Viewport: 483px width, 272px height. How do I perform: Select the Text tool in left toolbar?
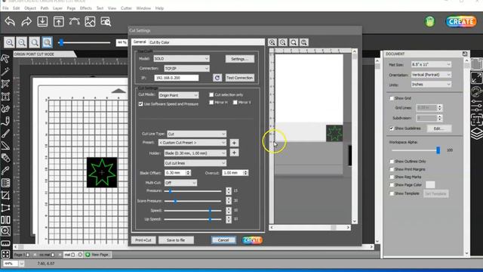tap(5, 97)
